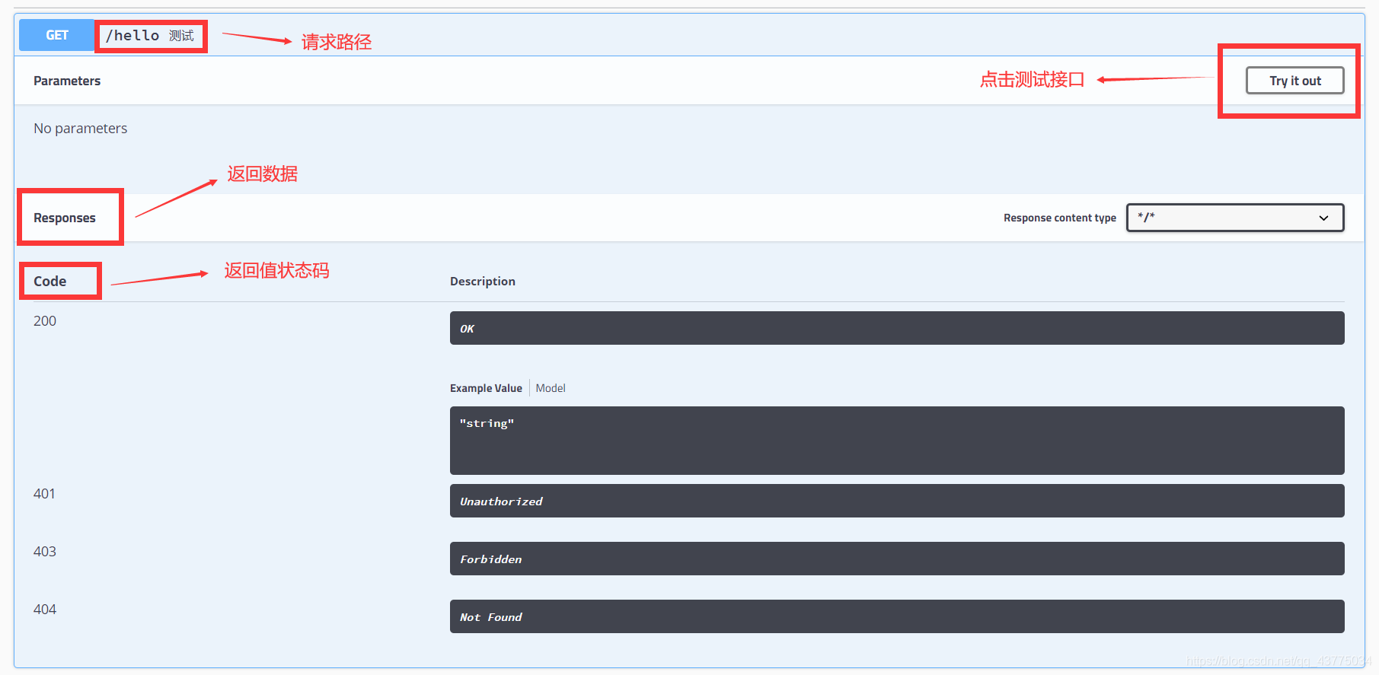The height and width of the screenshot is (675, 1379).
Task: Click the Forbidden description block
Action: point(897,559)
